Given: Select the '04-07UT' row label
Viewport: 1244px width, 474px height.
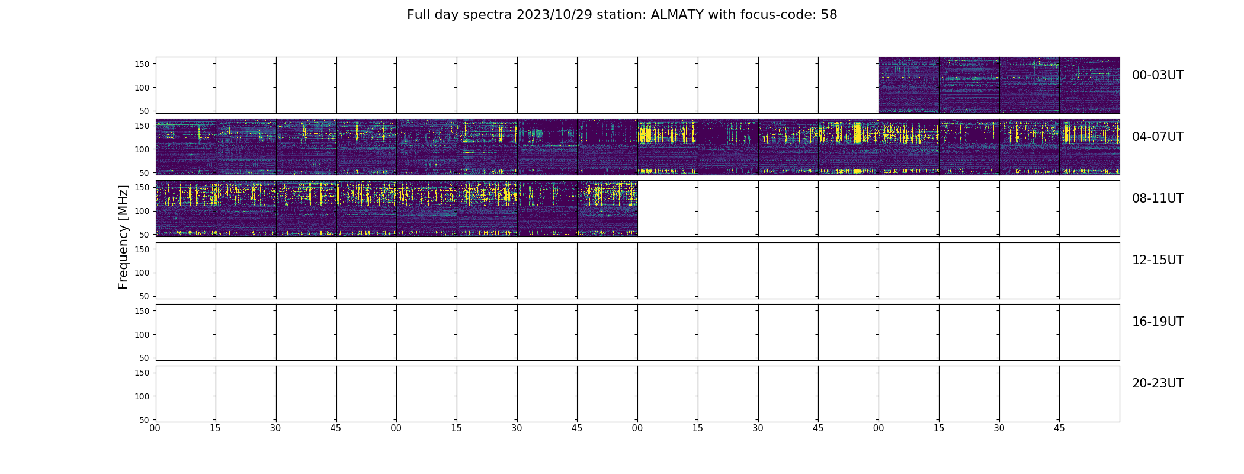Looking at the screenshot, I should (x=1158, y=137).
